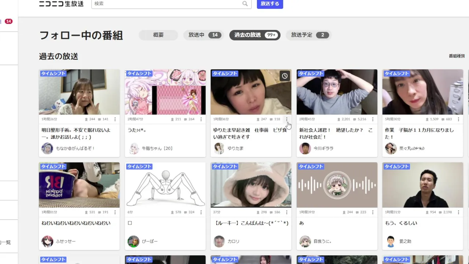Open more options for ねむいねむい broadcast
This screenshot has height=264, width=469.
click(115, 212)
